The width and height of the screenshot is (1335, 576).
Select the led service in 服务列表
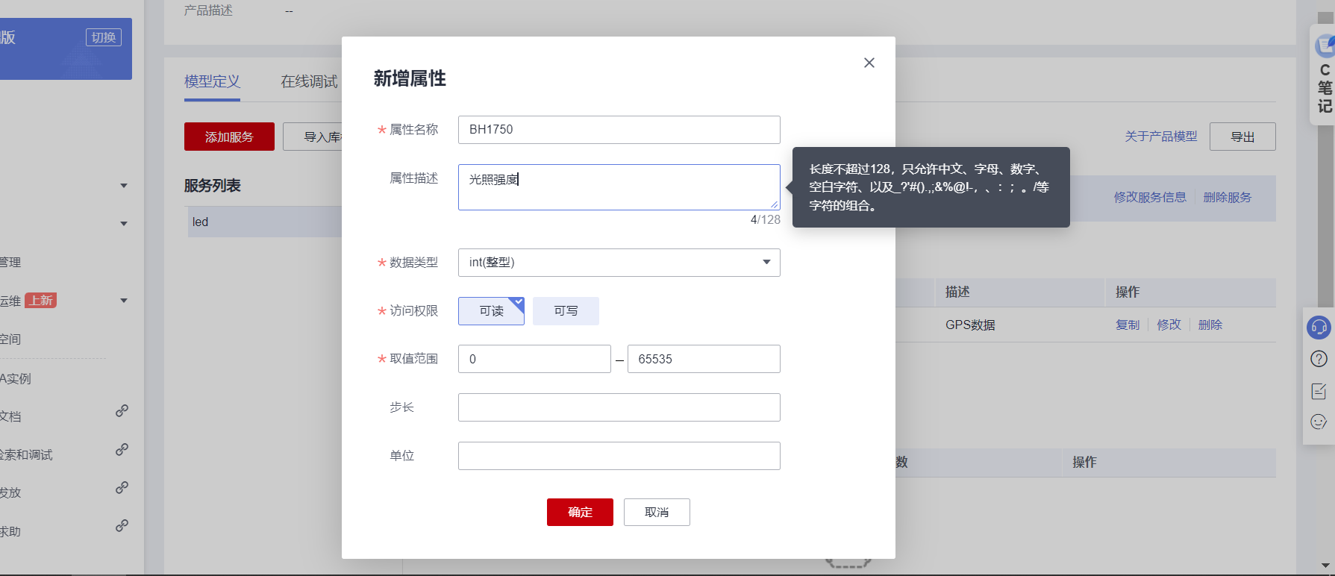tap(263, 222)
